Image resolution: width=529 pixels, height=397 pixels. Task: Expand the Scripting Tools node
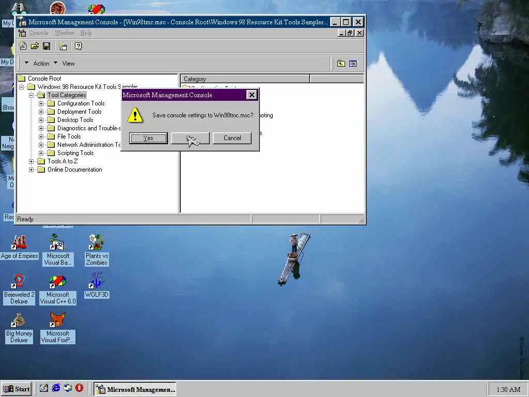(41, 153)
